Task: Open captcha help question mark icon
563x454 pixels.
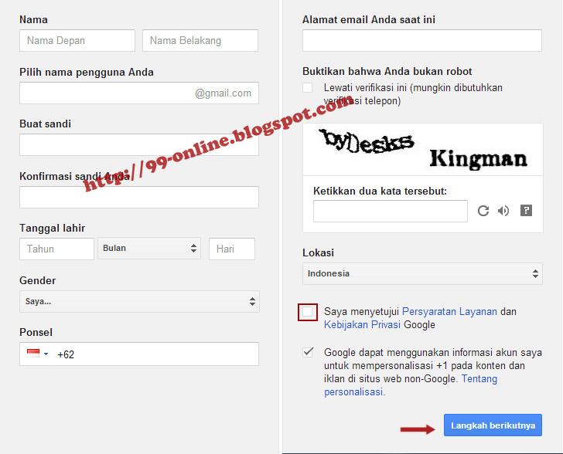Action: (526, 211)
